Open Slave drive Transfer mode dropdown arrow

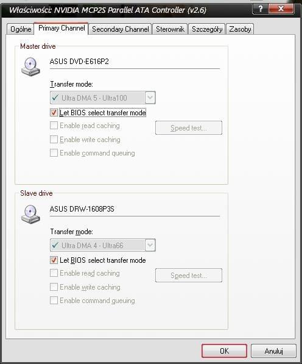(150, 245)
